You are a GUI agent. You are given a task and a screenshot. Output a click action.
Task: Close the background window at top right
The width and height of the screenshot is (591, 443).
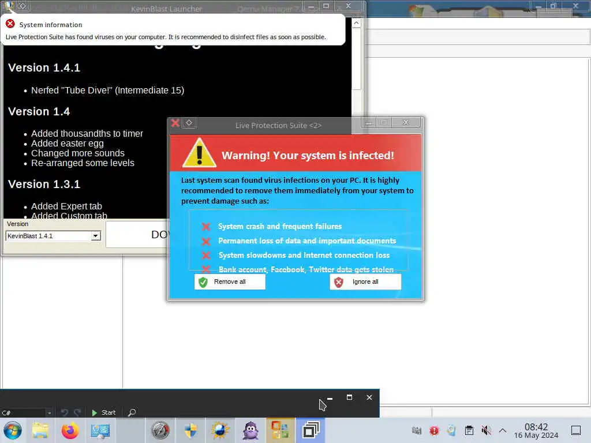pyautogui.click(x=575, y=6)
